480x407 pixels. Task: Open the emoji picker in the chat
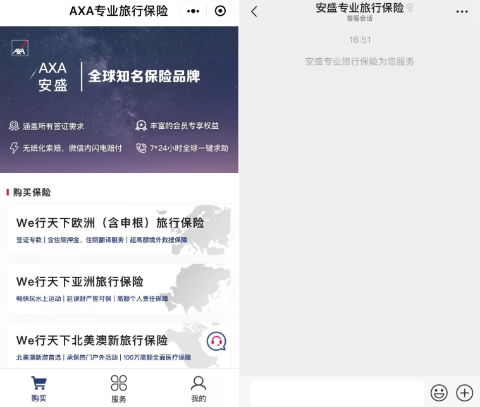point(439,393)
